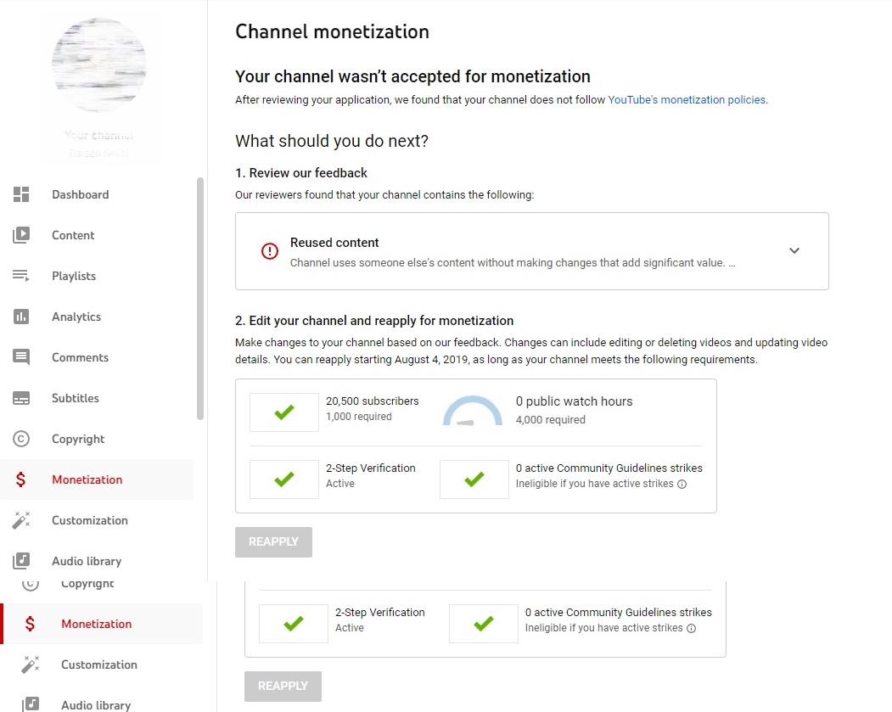Open the upper Monetization sidebar label
892x712 pixels.
(87, 479)
